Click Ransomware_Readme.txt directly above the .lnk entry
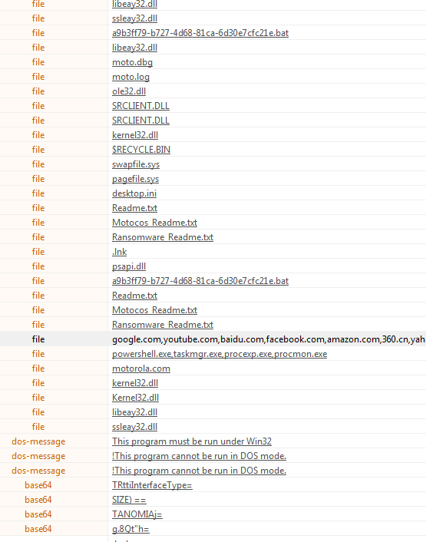Viewport: 426px width, 542px height. point(163,237)
